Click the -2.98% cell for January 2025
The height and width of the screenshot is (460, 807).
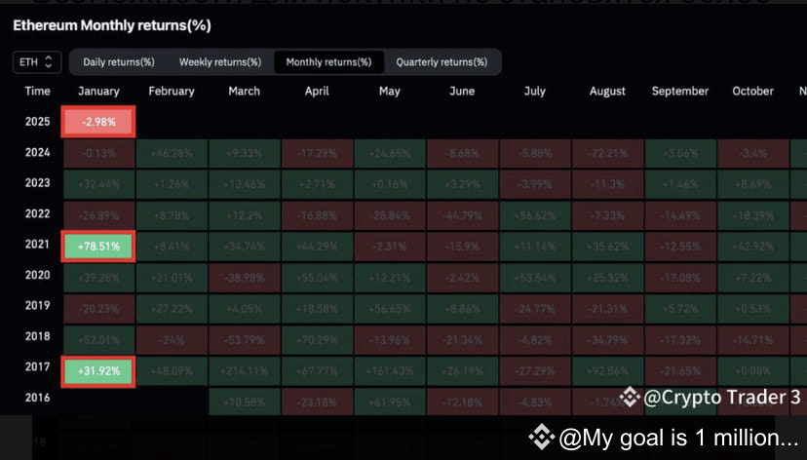98,122
